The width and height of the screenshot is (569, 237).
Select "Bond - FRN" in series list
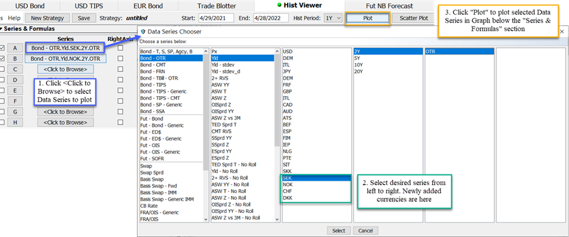pos(171,71)
